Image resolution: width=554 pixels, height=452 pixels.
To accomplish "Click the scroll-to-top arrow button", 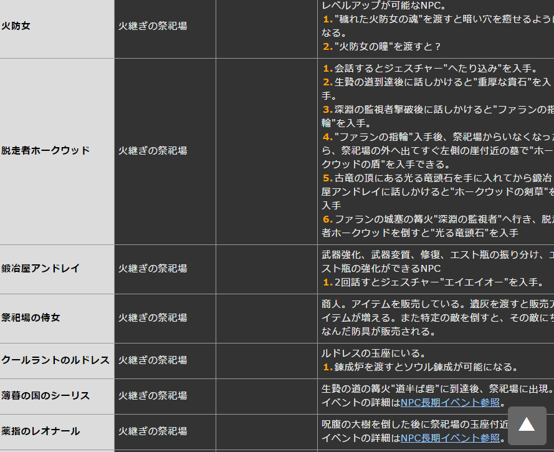I will click(527, 425).
